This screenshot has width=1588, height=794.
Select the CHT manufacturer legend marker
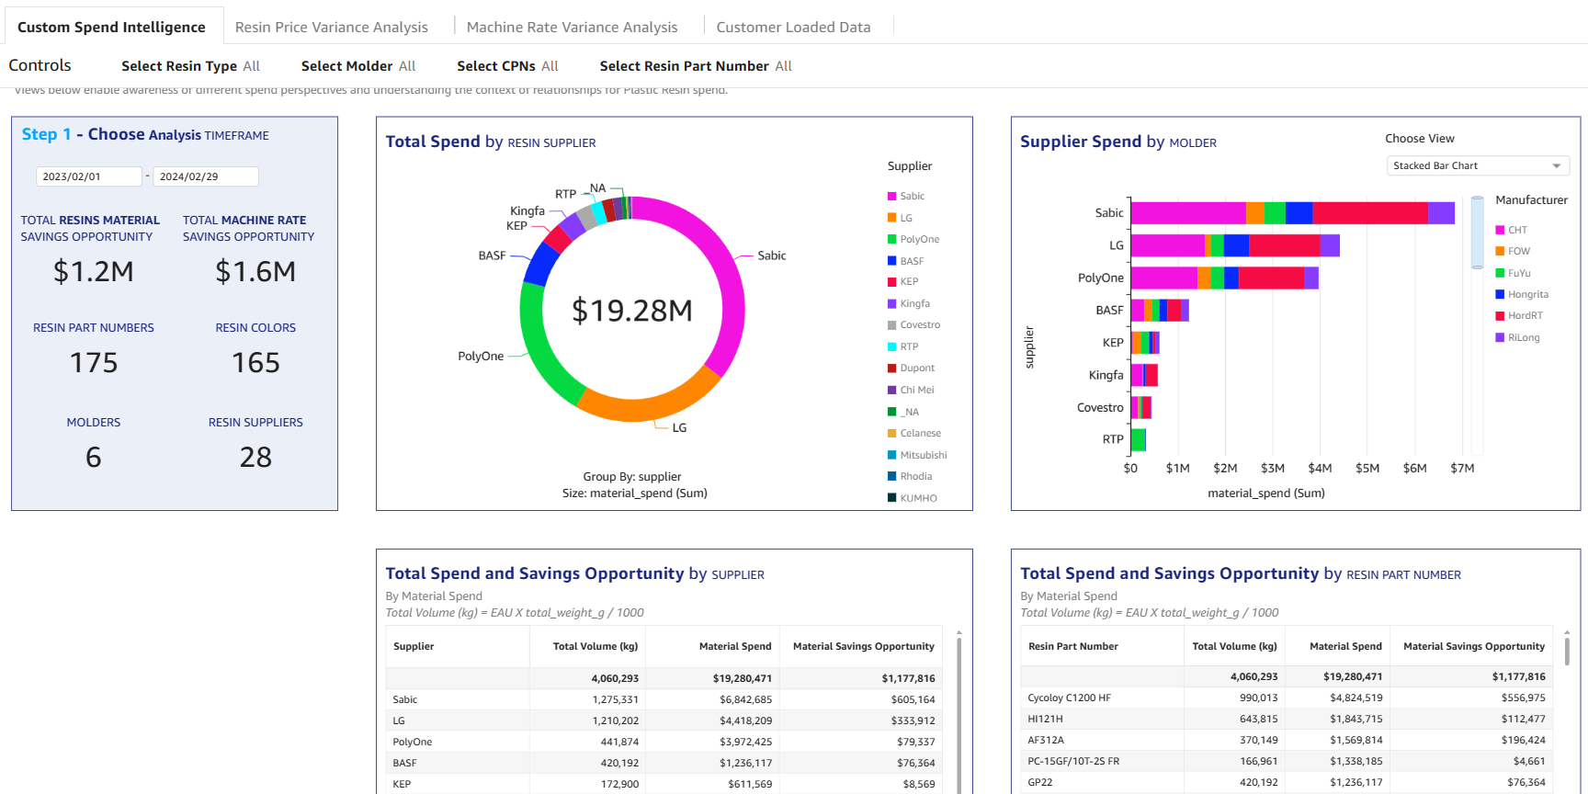coord(1500,231)
